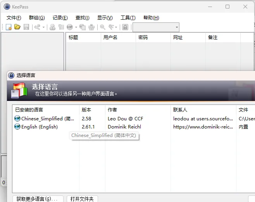Click the 打开文件夹 button
This screenshot has height=202, width=255.
[82, 199]
